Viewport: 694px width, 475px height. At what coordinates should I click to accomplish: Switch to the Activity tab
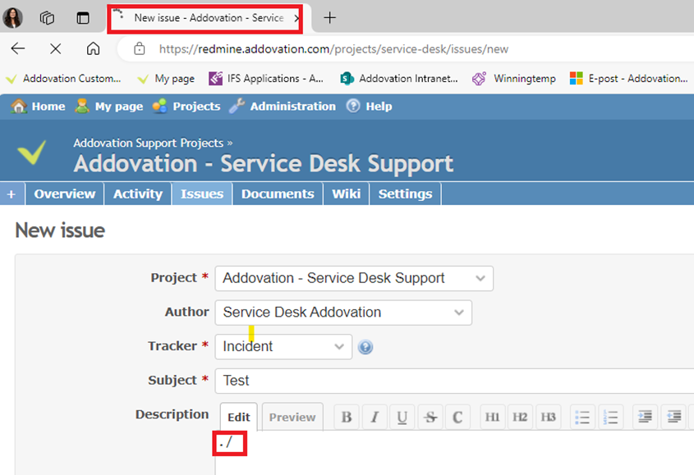138,194
